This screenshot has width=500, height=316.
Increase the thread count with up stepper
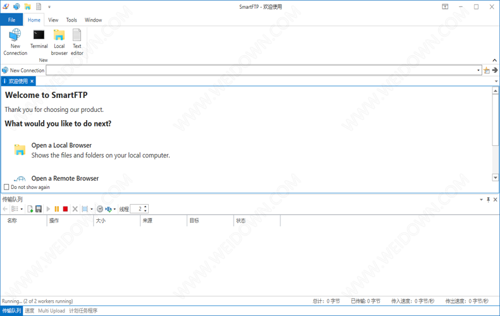(x=146, y=207)
